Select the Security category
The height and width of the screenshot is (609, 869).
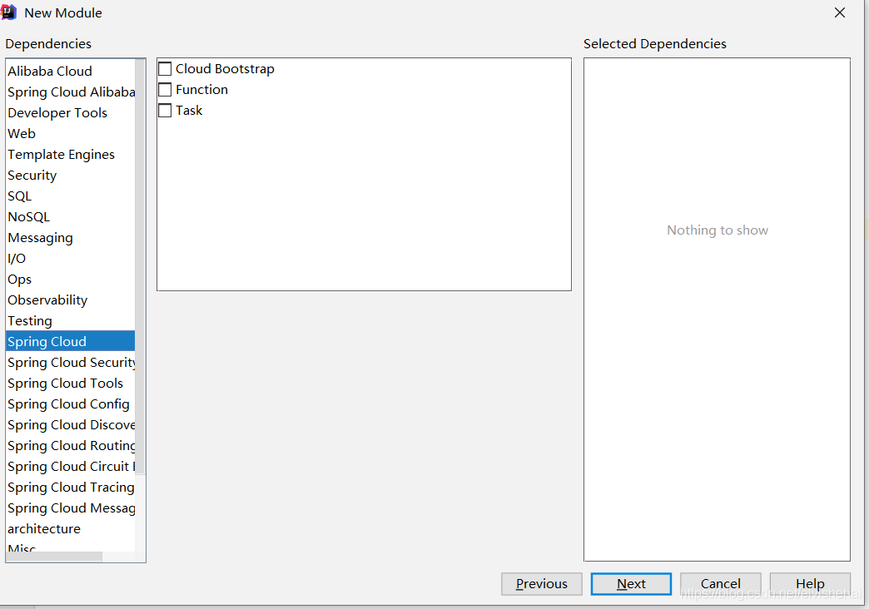[x=71, y=175]
